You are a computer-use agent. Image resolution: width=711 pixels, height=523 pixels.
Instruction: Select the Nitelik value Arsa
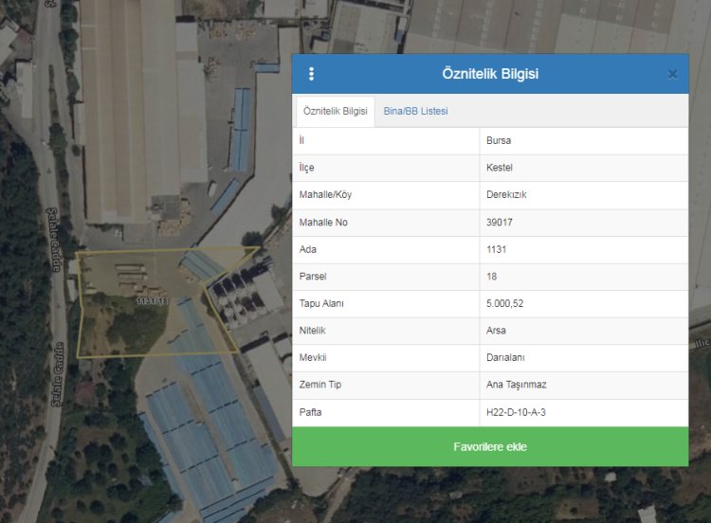(496, 331)
